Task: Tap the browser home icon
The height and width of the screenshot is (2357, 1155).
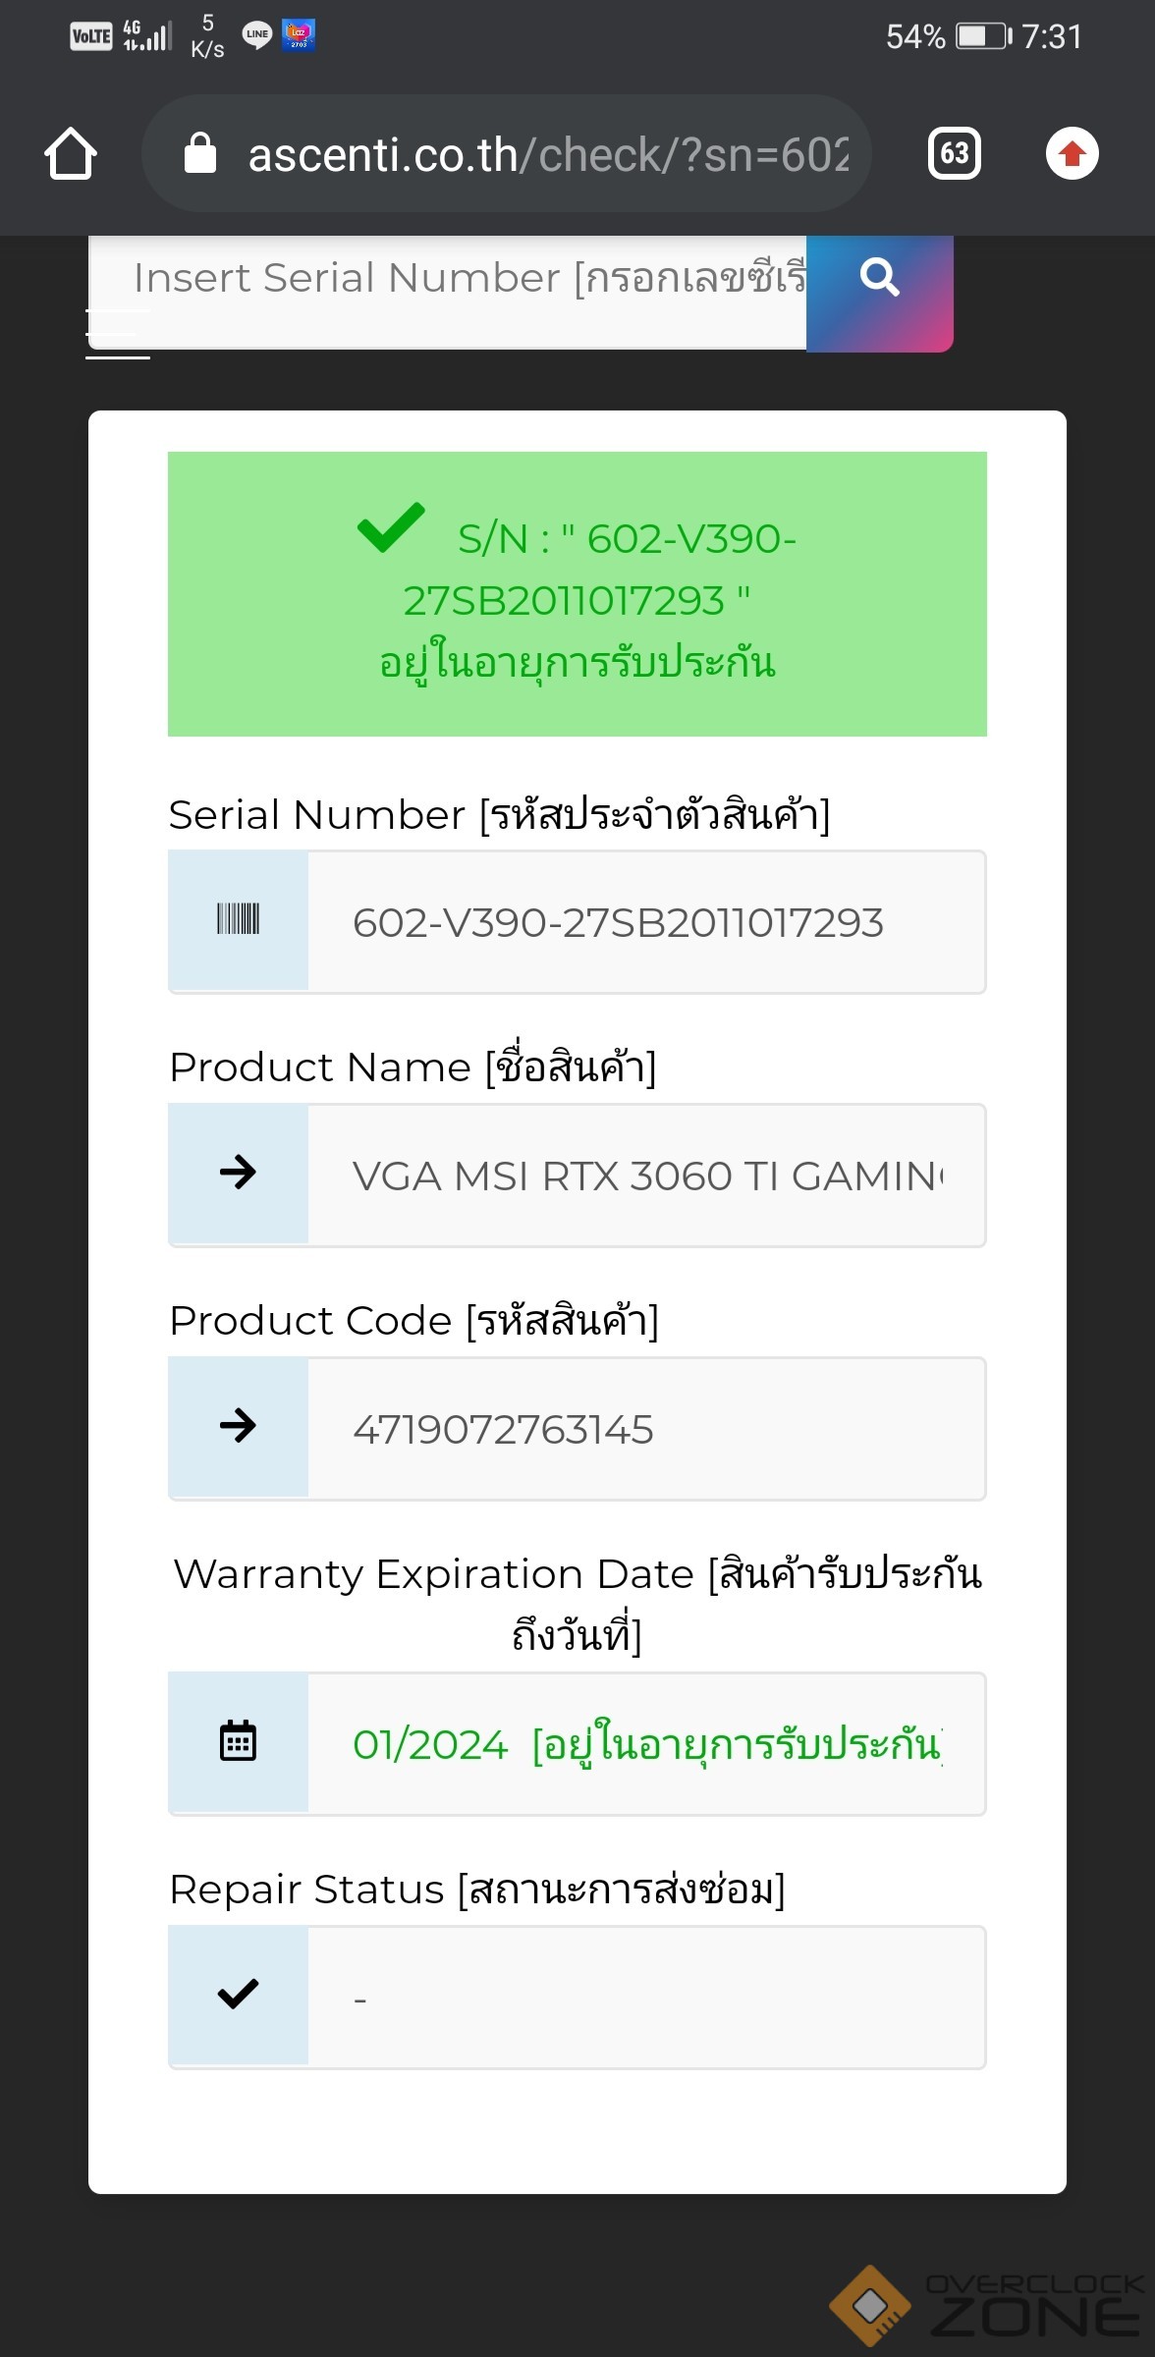Action: tap(71, 154)
